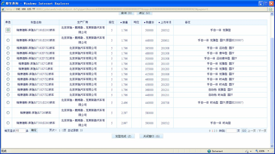
Task: Open page 2 in pagination
Action: pyautogui.click(x=214, y=131)
